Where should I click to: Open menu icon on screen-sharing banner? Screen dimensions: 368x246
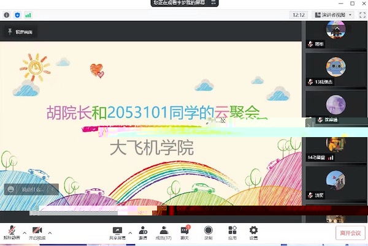[213, 2]
